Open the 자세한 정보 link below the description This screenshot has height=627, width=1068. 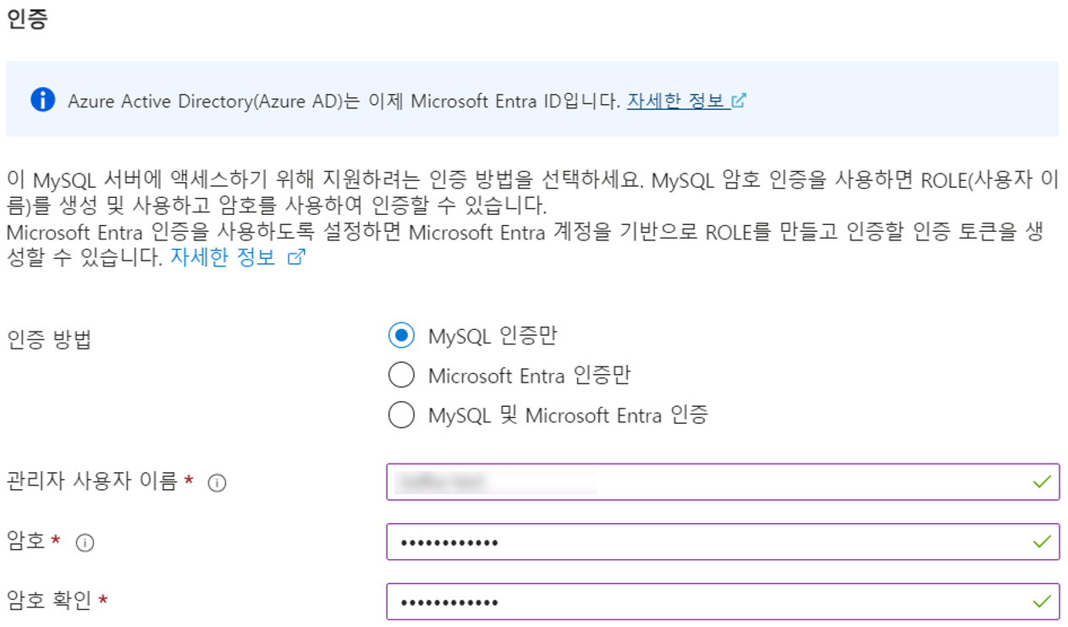coord(223,258)
